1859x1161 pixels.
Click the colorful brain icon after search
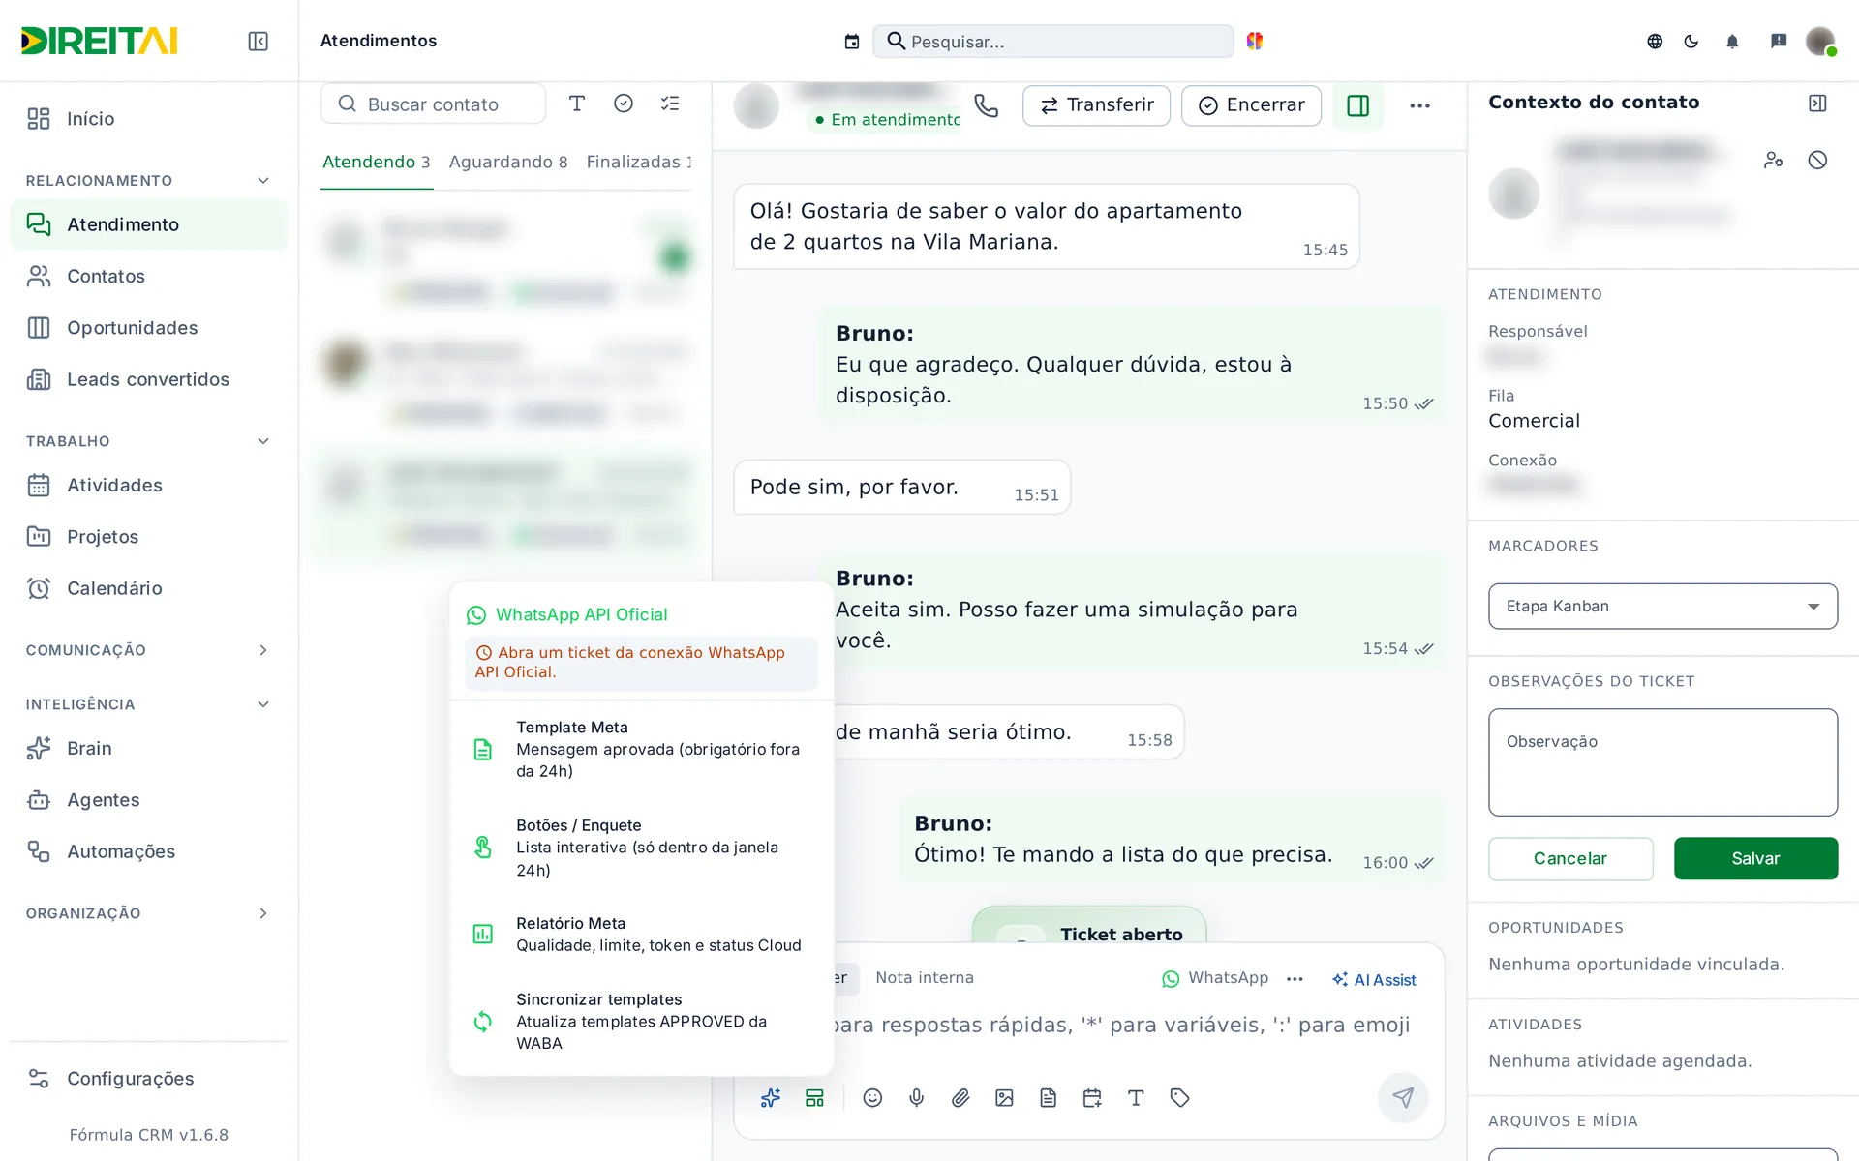(1255, 41)
